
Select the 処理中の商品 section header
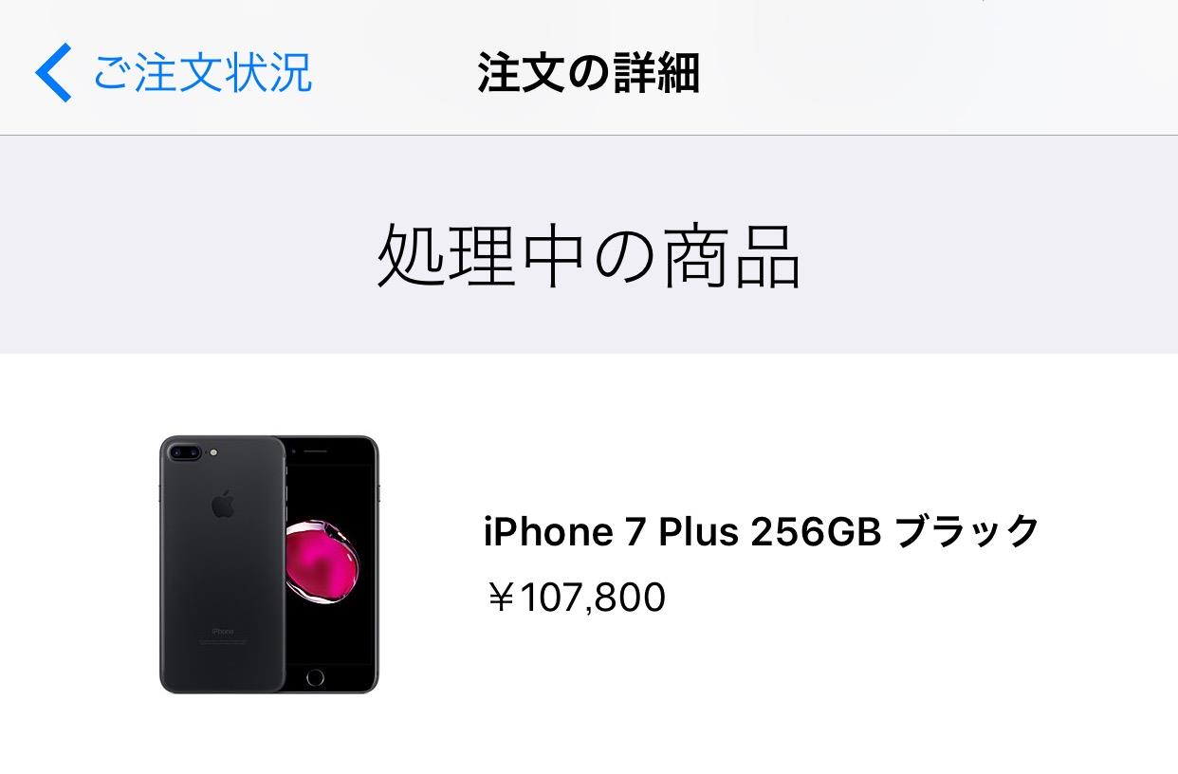coord(589,257)
